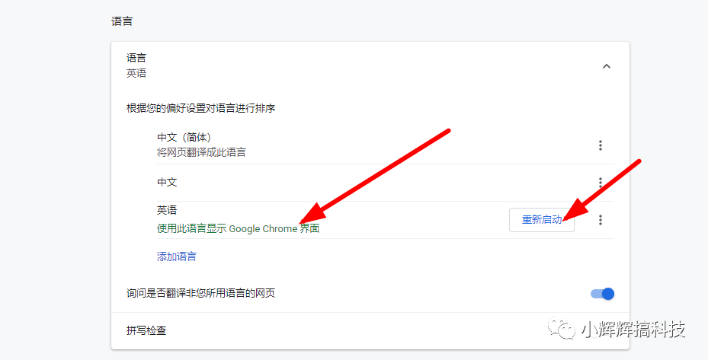The image size is (708, 360).
Task: Click the 询问是否翻译非您所用语言的网页 label
Action: pos(200,293)
